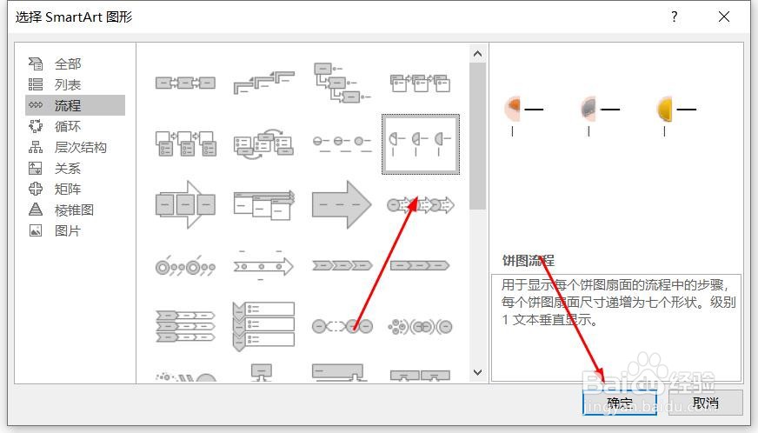This screenshot has height=433, width=758.
Task: Click the gallery vertical scrollbar thumb
Action: (477, 136)
